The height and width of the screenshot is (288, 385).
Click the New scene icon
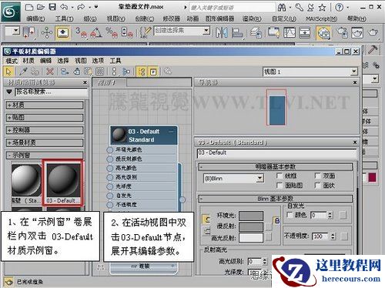tap(29, 7)
